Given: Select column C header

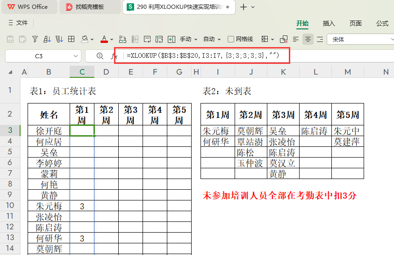Looking at the screenshot, I should point(82,72).
